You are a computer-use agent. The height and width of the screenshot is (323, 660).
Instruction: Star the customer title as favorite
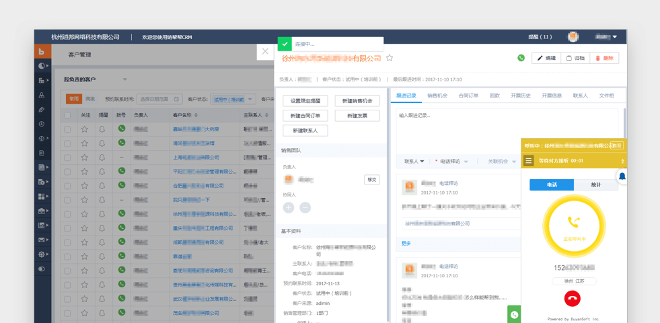pos(390,58)
